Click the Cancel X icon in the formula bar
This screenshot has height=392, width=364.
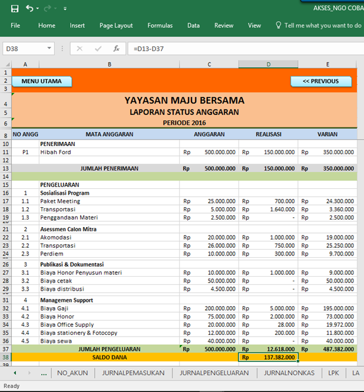pos(80,48)
